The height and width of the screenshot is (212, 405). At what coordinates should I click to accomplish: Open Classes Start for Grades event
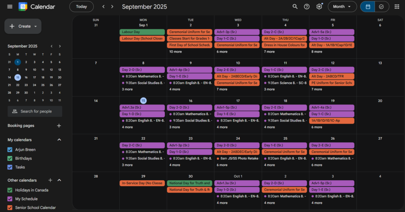189,38
